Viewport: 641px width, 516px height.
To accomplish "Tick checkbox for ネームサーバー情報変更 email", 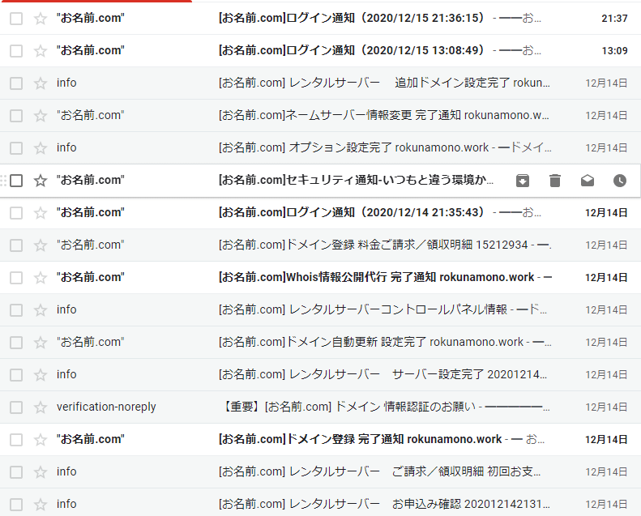I will 16,116.
